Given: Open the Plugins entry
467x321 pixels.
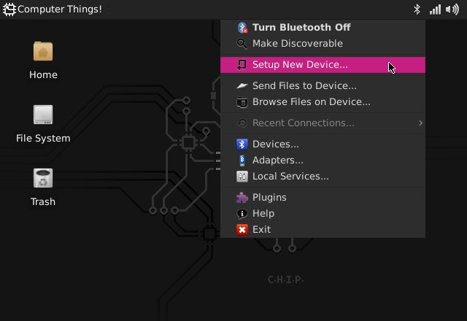Looking at the screenshot, I should point(269,198).
